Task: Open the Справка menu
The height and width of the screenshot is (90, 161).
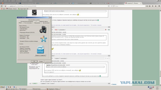Action: click(x=30, y=1)
